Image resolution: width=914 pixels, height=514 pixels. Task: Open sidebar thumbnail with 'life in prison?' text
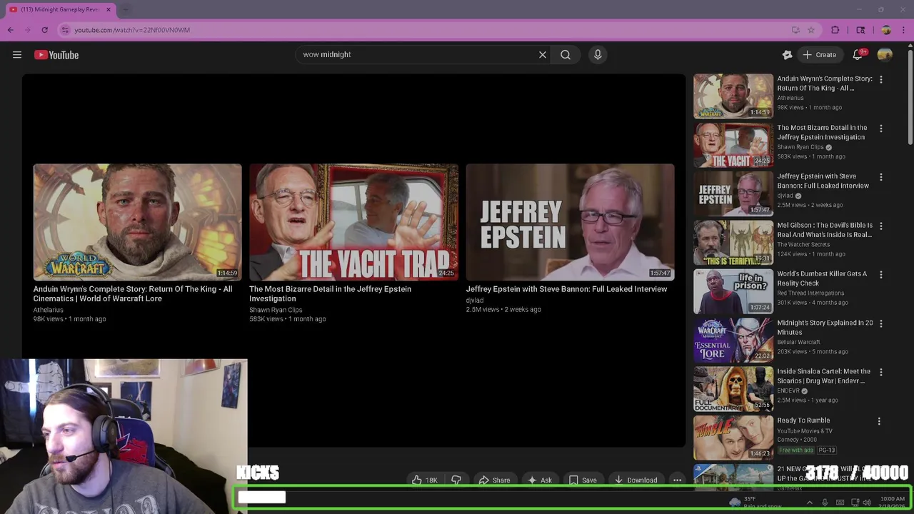click(x=733, y=291)
